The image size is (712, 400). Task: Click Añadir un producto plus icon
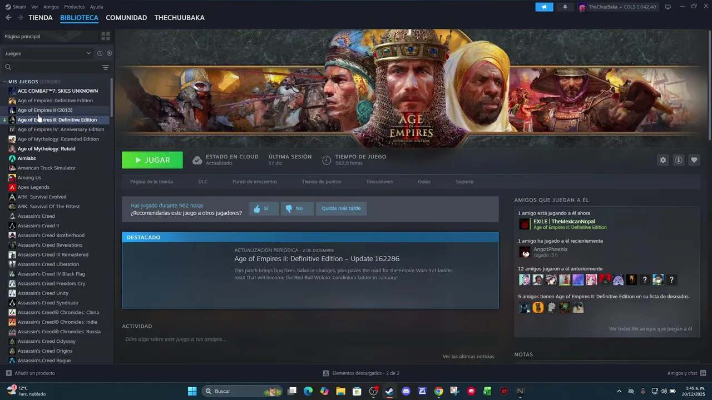8,373
